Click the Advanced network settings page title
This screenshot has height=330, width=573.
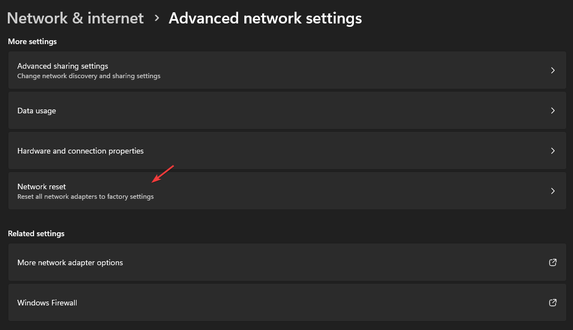click(x=265, y=18)
